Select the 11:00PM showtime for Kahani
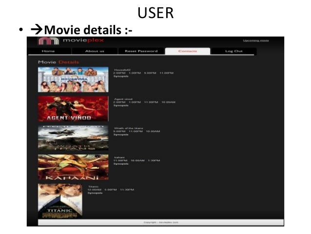This screenshot has width=311, height=234. tap(120, 160)
